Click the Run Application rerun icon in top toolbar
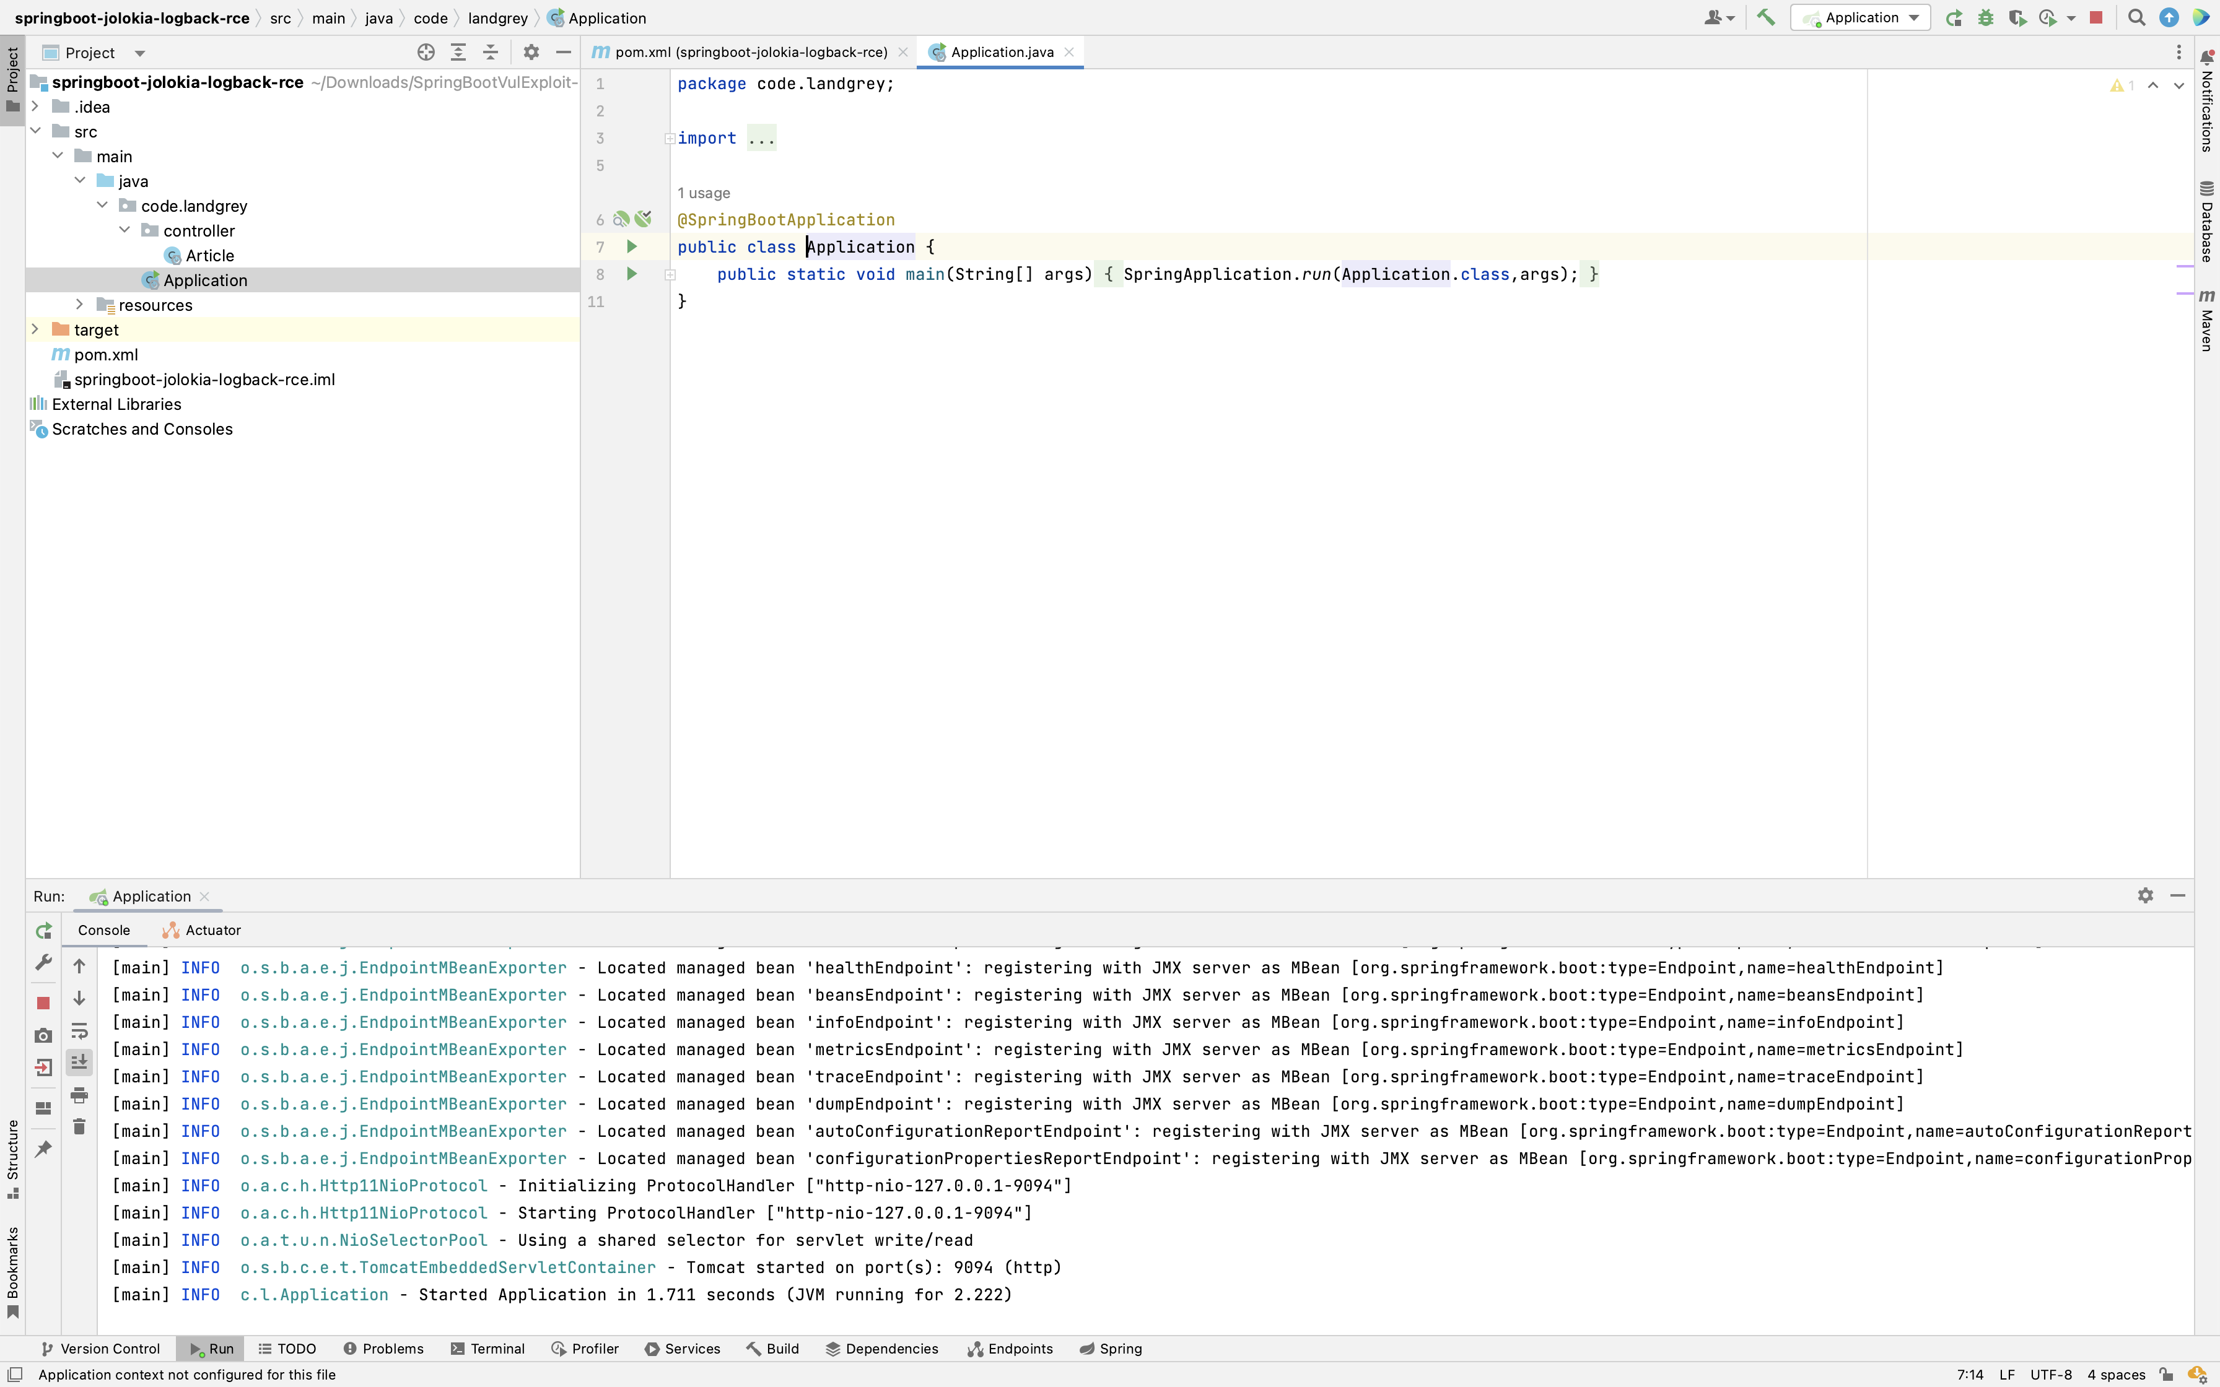Screen dimensions: 2220x1387 1954,17
